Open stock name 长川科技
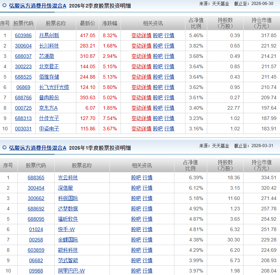Screen dimensions: 280x275 [49, 46]
